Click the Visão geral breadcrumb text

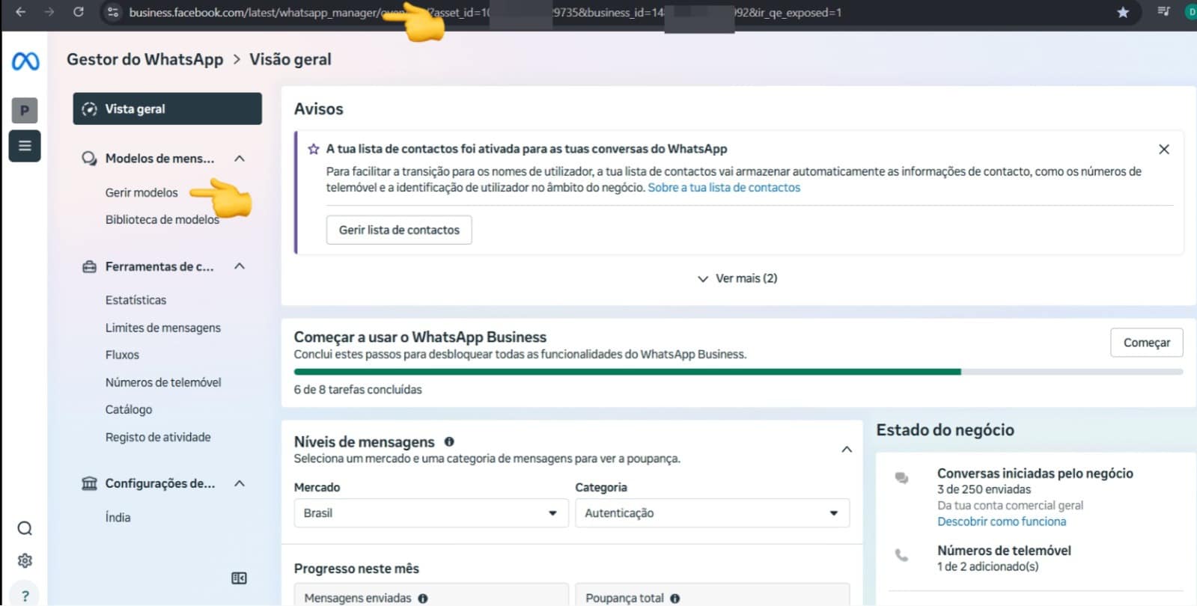290,59
